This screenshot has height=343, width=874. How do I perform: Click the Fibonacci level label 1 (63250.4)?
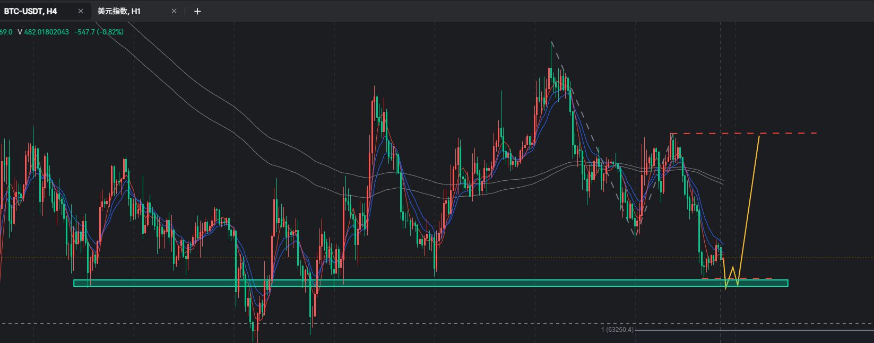coord(617,330)
